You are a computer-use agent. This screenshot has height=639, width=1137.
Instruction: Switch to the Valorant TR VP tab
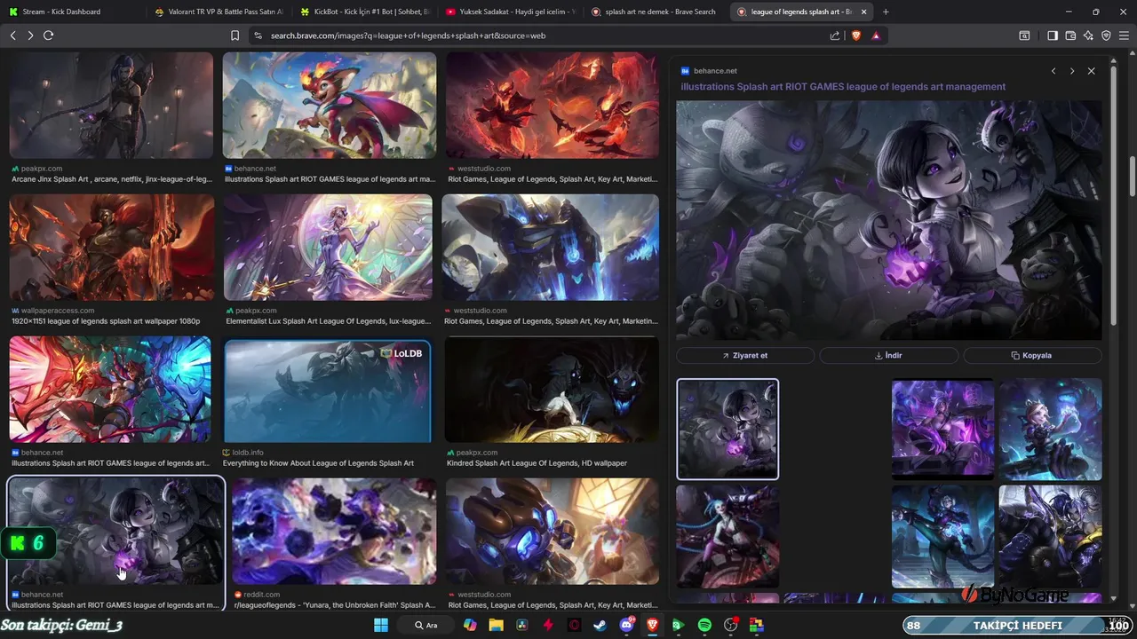click(x=218, y=12)
